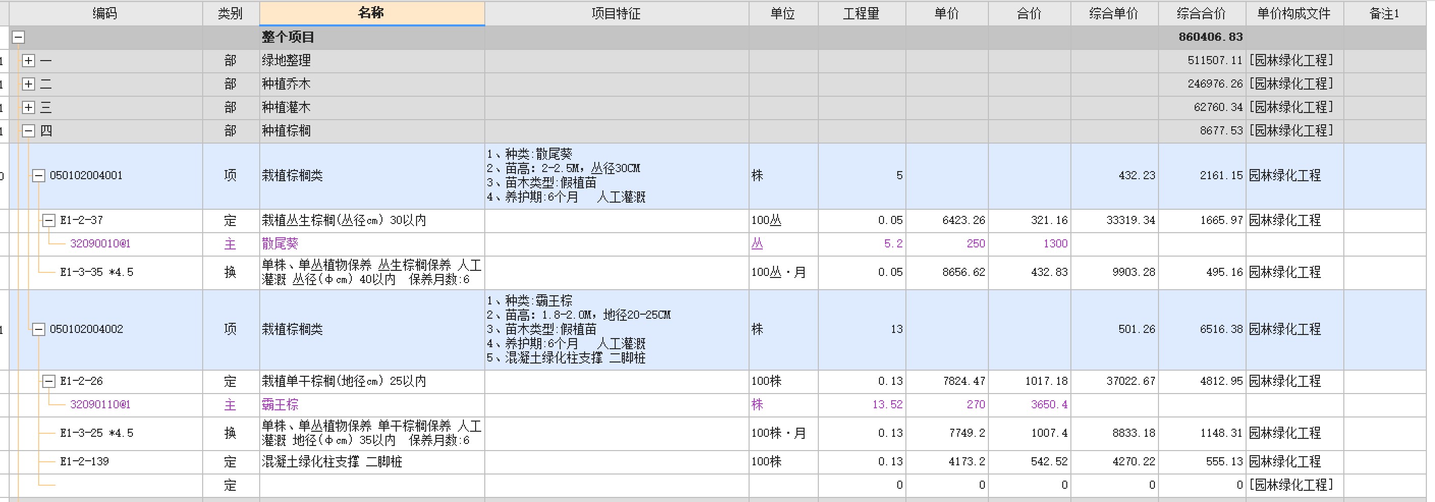Viewport: 1435px width, 502px height.
Task: Collapse quota row E1-2-37
Action: 49,220
